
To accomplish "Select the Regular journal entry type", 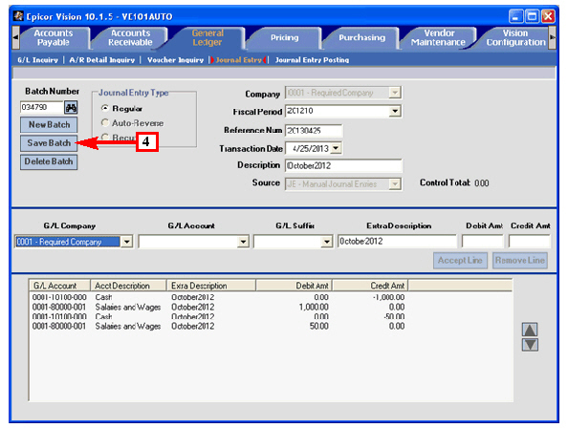I will coord(105,108).
